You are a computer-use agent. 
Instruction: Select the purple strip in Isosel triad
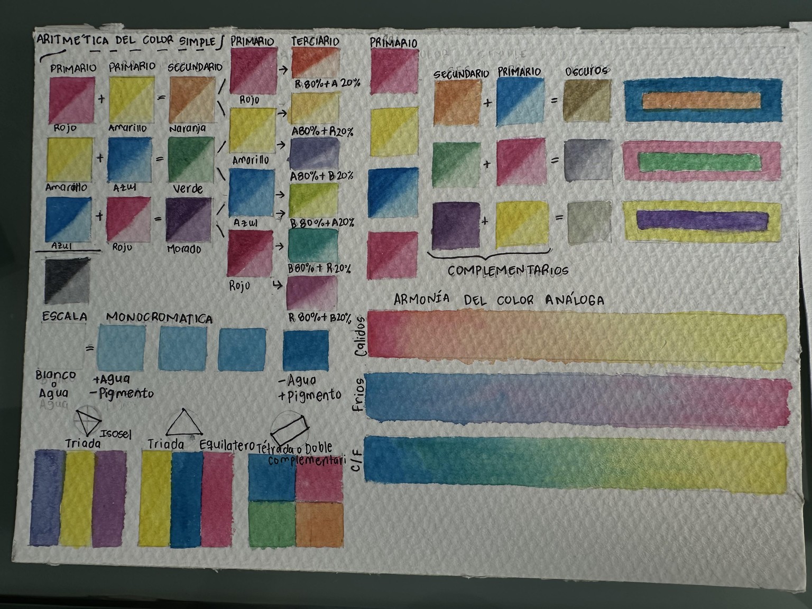[x=110, y=498]
